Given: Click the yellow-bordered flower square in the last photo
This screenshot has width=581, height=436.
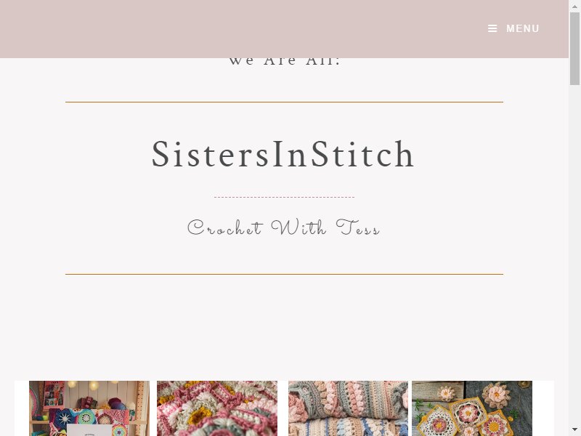Looking at the screenshot, I should click(x=468, y=412).
